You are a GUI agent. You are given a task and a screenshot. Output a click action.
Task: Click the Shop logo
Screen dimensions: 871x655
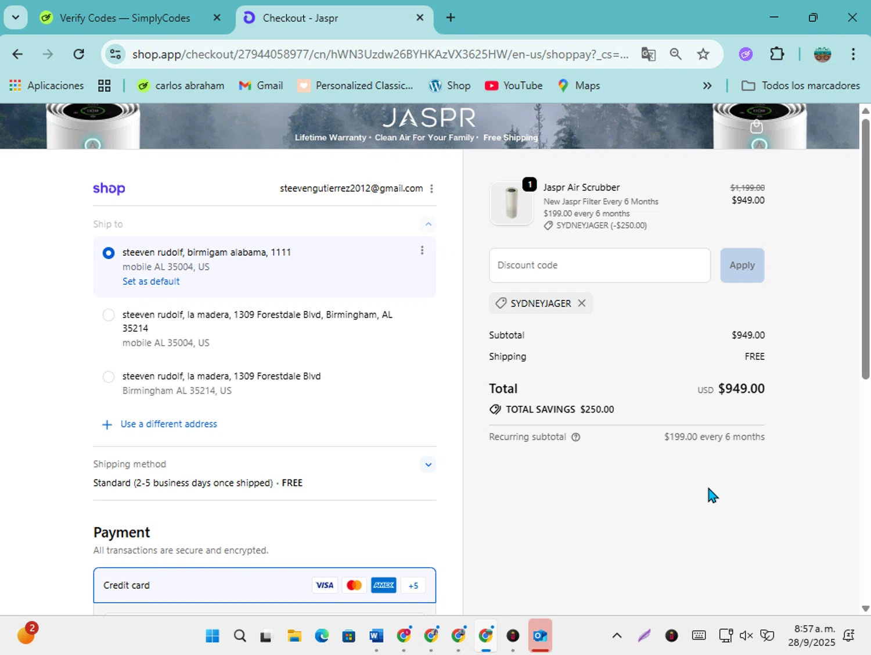(109, 188)
